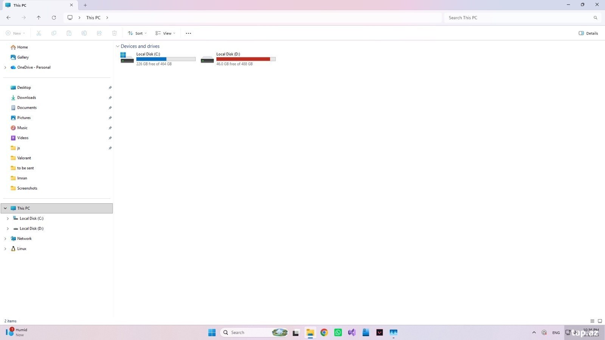Image resolution: width=605 pixels, height=340 pixels.
Task: Expand the Network tree node
Action: coord(5,239)
